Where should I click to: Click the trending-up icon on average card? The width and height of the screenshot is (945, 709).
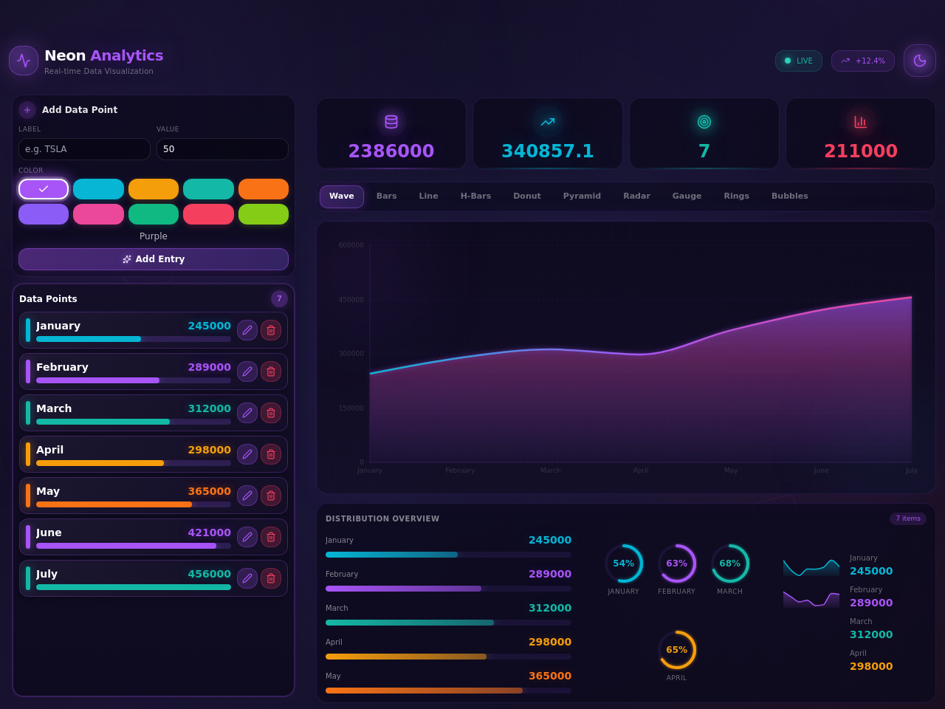coord(548,122)
